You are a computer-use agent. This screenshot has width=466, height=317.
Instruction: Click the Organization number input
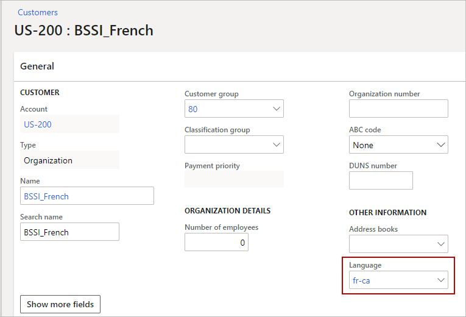pos(398,109)
